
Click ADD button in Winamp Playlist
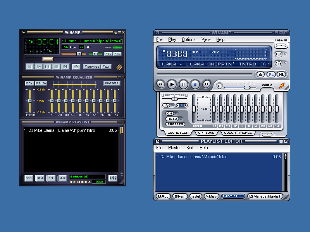coord(28,178)
